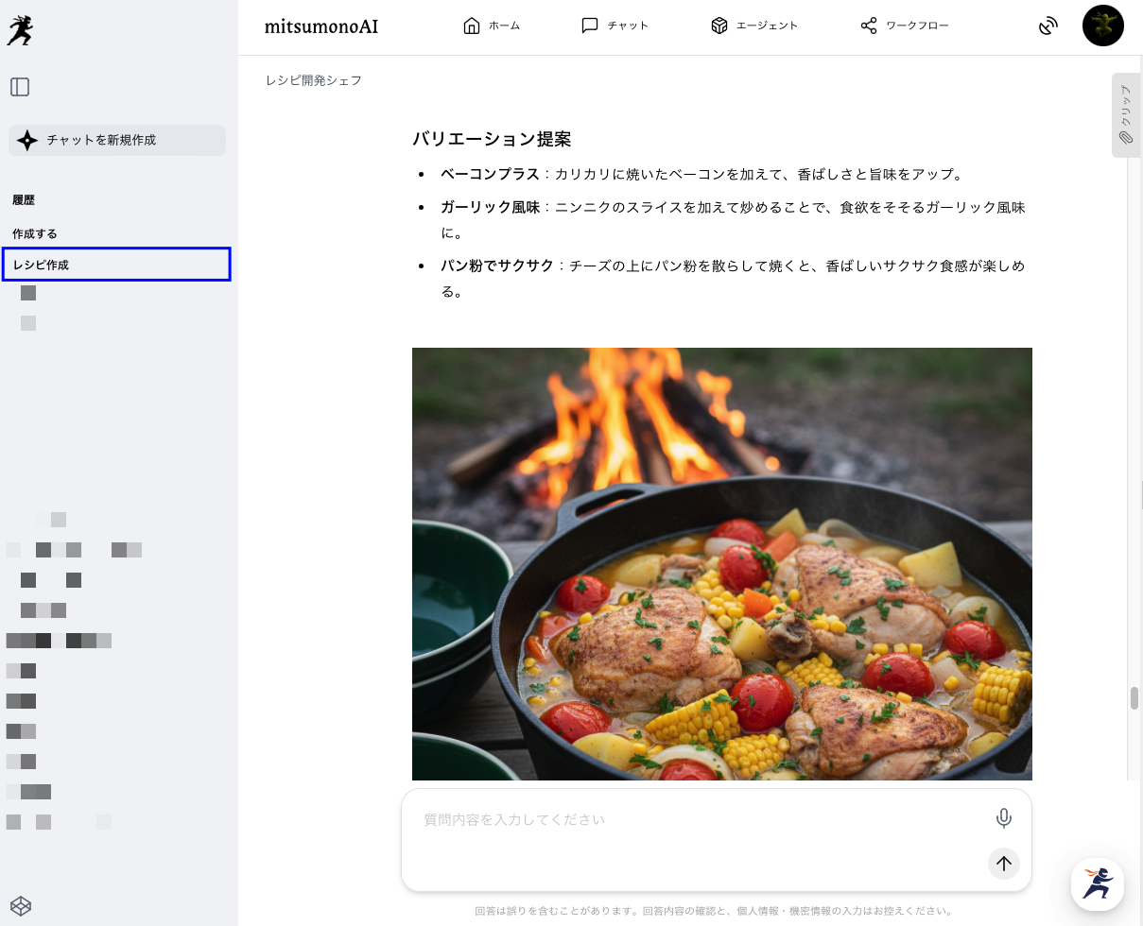1143x926 pixels.
Task: Expand the クリップ side panel
Action: 1125,115
